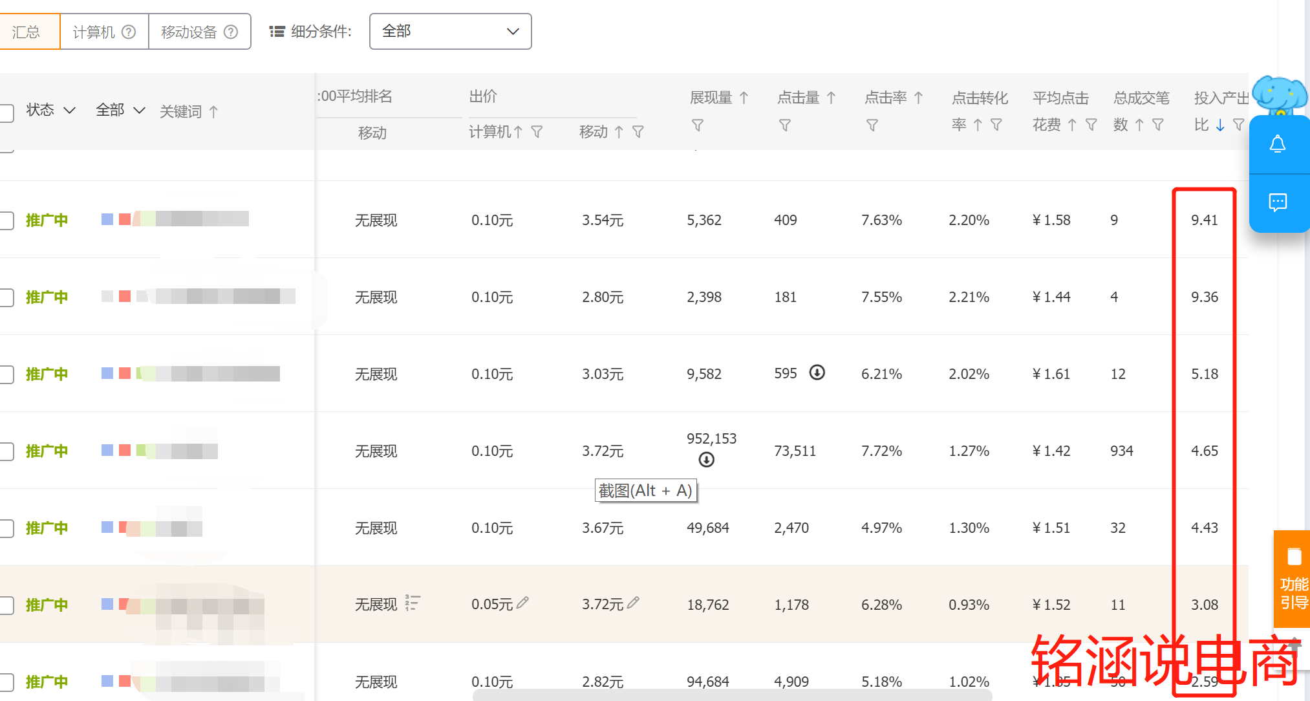Switch to the 计算机 tab
1310x701 pixels.
[104, 32]
